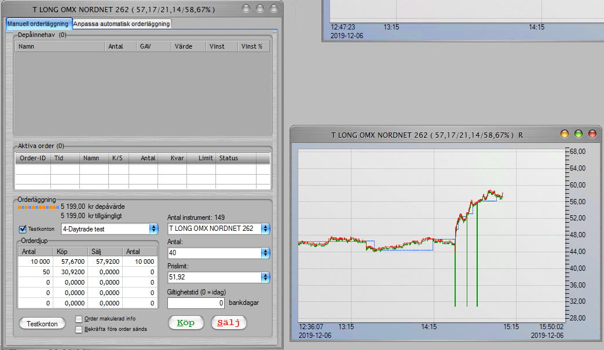Click the Testkonton button at bottom left
Screen dimensions: 604x350
(x=42, y=324)
